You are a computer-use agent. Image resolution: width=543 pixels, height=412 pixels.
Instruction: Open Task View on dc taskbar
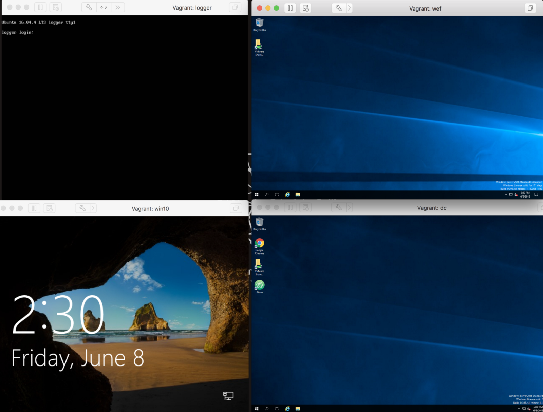click(277, 409)
